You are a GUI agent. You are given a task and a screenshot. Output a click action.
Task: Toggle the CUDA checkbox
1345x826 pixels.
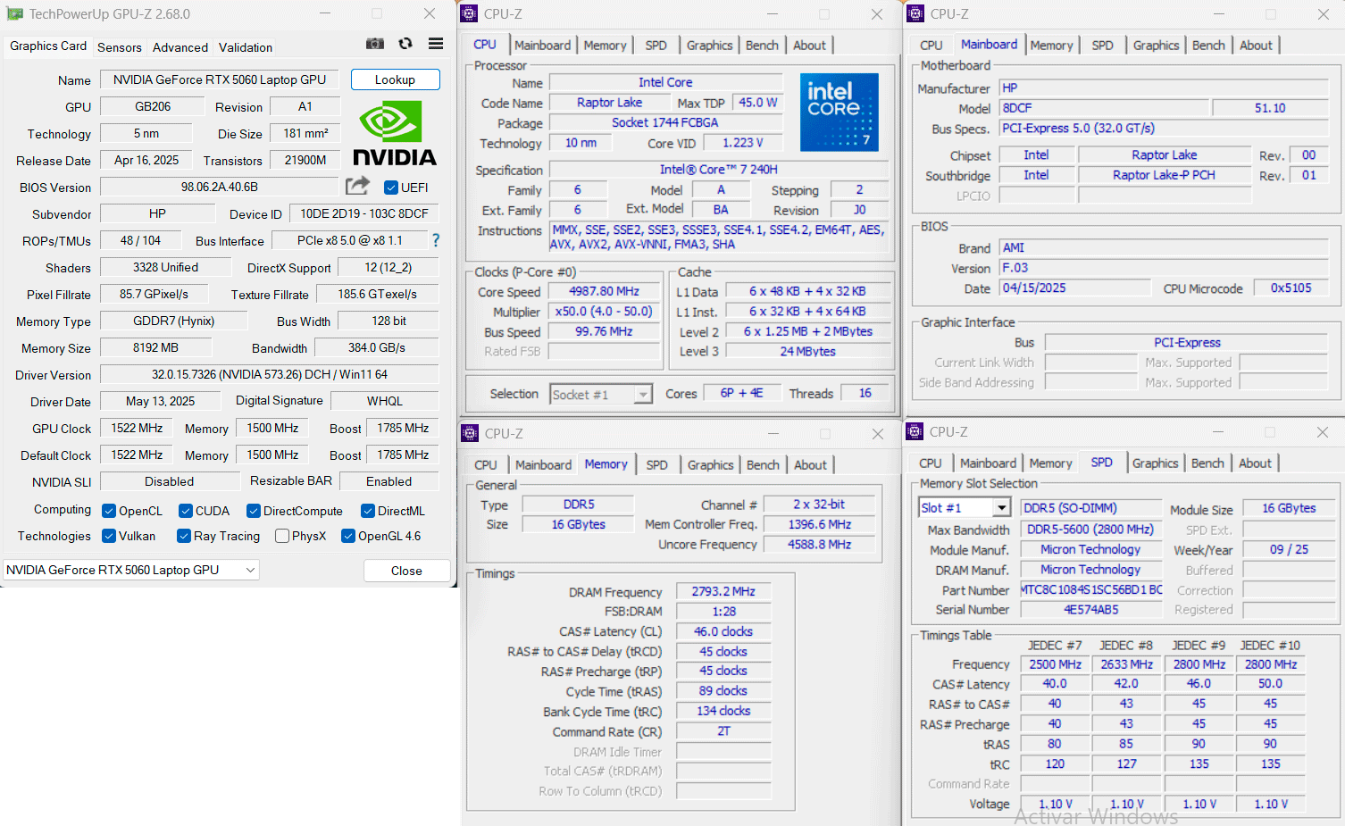(186, 511)
